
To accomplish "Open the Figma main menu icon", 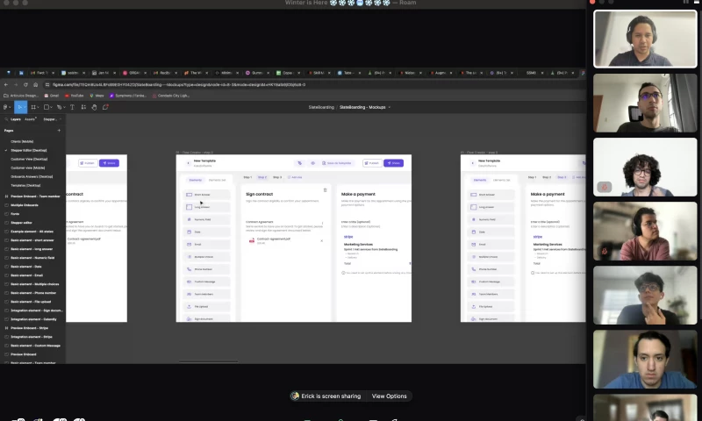I will click(7, 107).
